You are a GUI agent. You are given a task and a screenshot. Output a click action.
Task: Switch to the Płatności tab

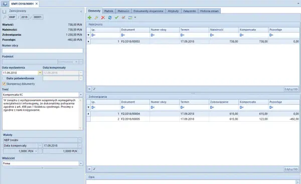coord(123,11)
